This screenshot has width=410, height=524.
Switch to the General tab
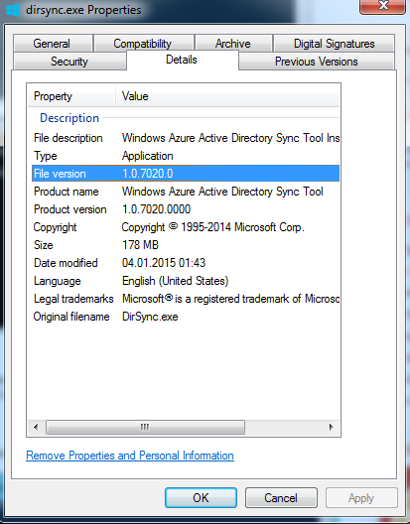tap(53, 44)
